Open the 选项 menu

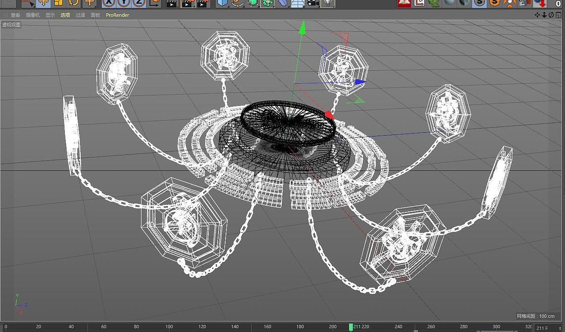[x=65, y=15]
